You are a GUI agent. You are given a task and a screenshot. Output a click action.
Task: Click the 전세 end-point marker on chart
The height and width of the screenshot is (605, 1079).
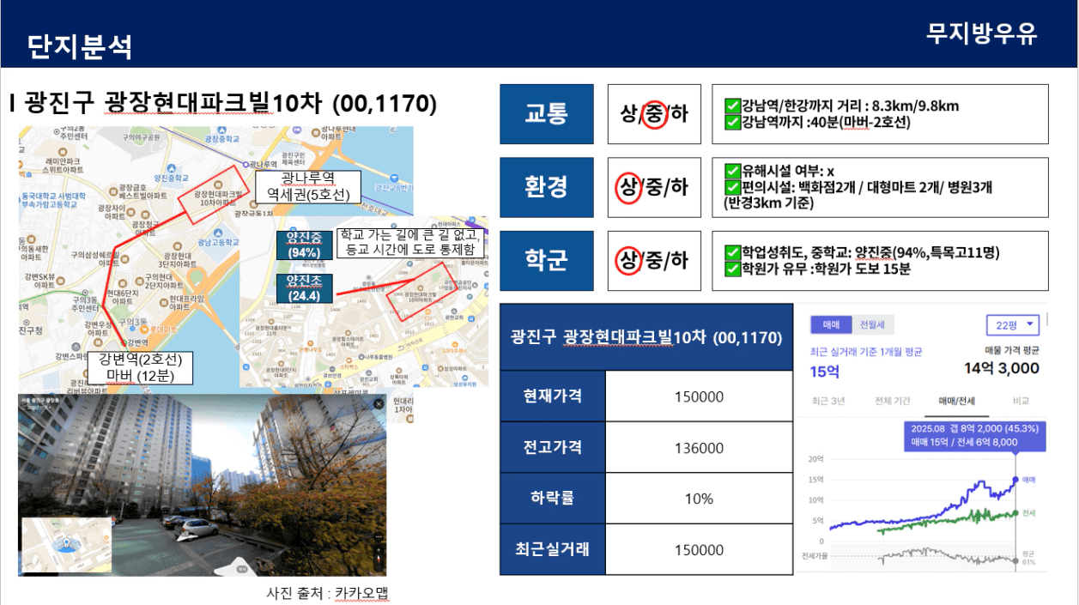[1015, 513]
